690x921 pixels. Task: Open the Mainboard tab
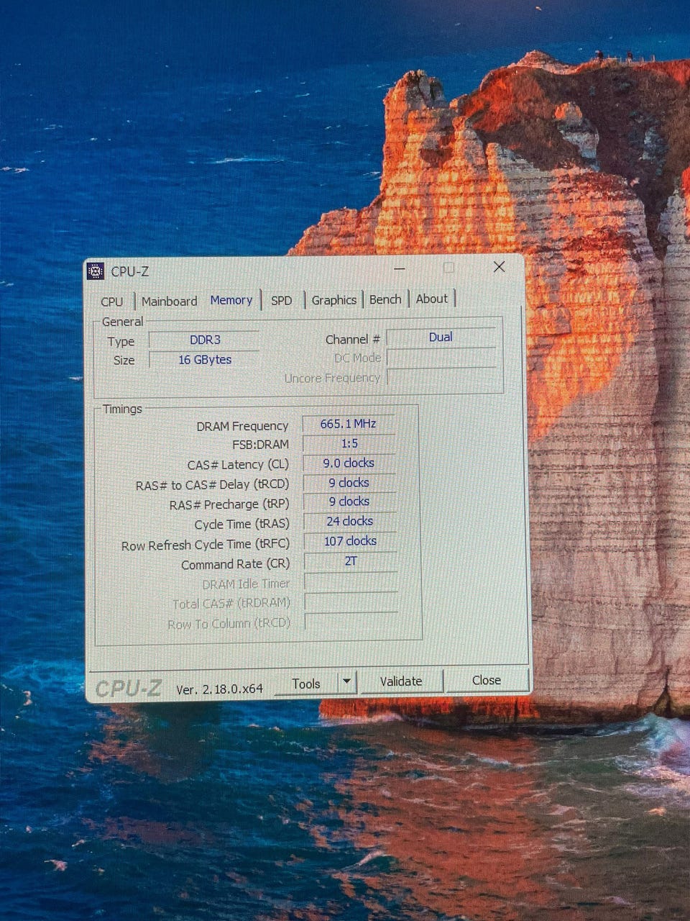[x=169, y=301]
